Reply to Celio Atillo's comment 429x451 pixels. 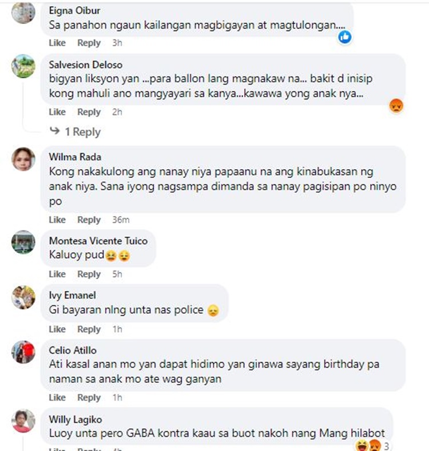(89, 398)
